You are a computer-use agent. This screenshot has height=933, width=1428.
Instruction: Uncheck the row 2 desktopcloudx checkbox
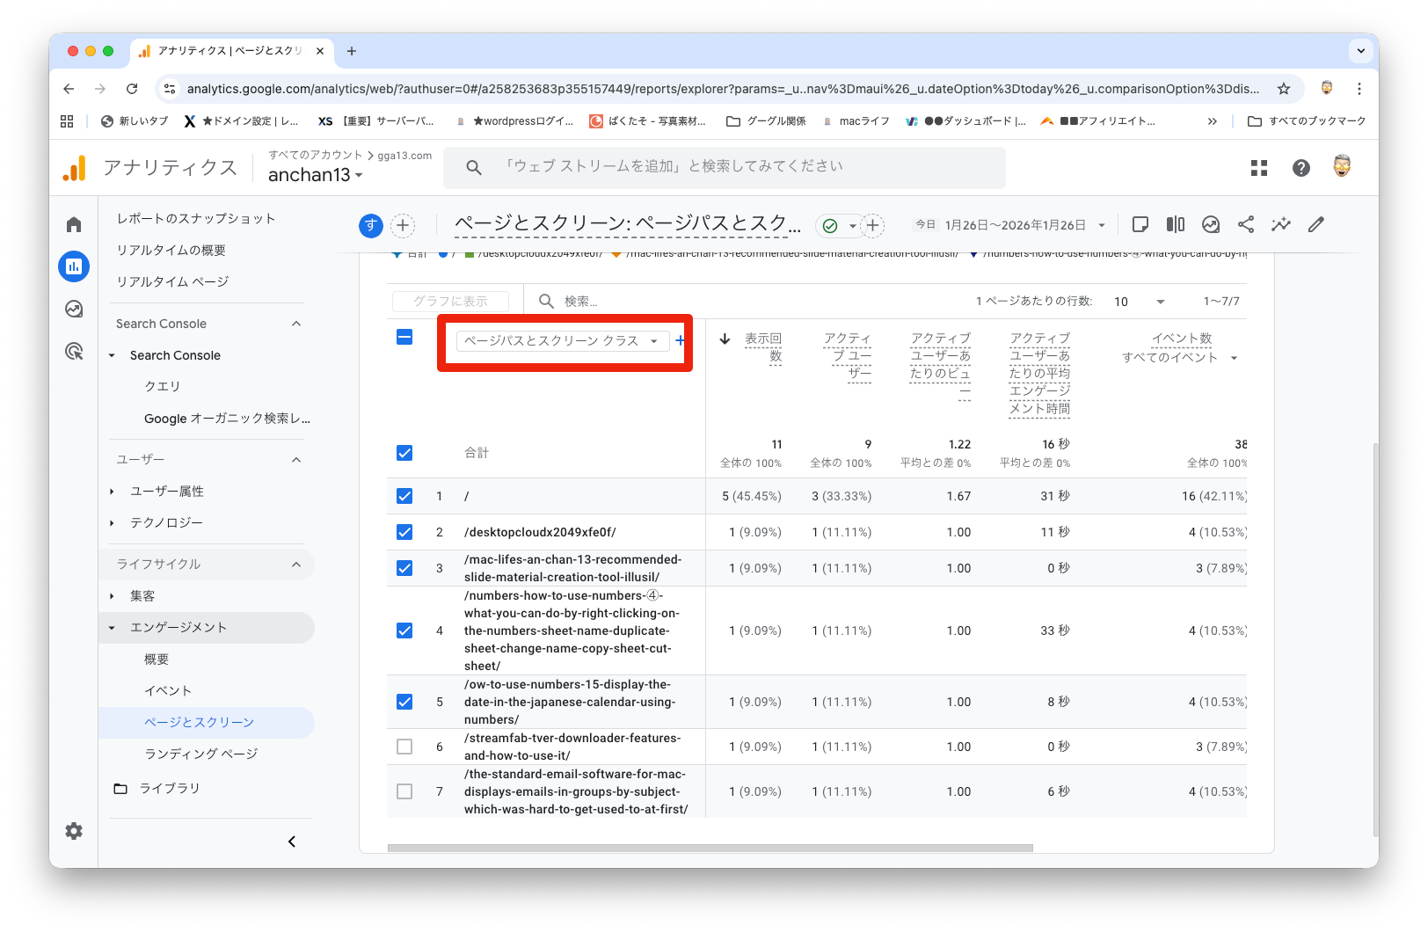[404, 532]
